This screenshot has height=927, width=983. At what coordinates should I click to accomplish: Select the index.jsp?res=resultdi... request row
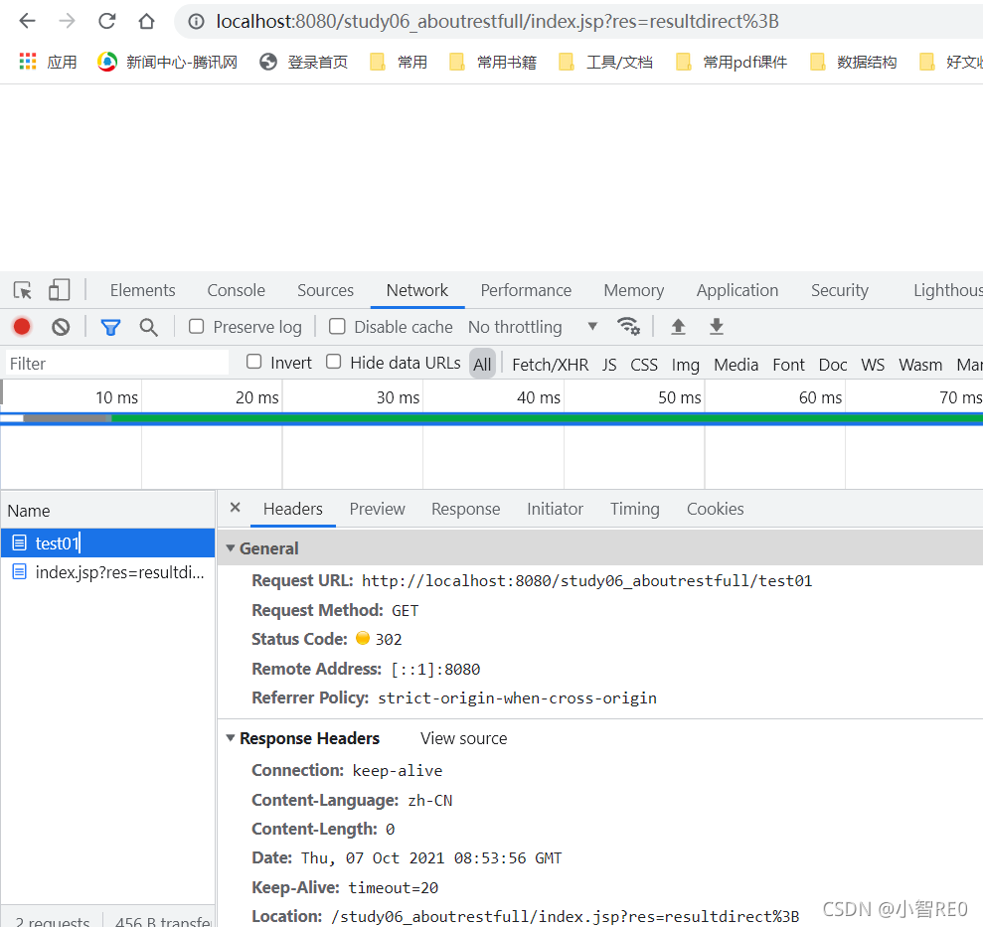coord(107,571)
